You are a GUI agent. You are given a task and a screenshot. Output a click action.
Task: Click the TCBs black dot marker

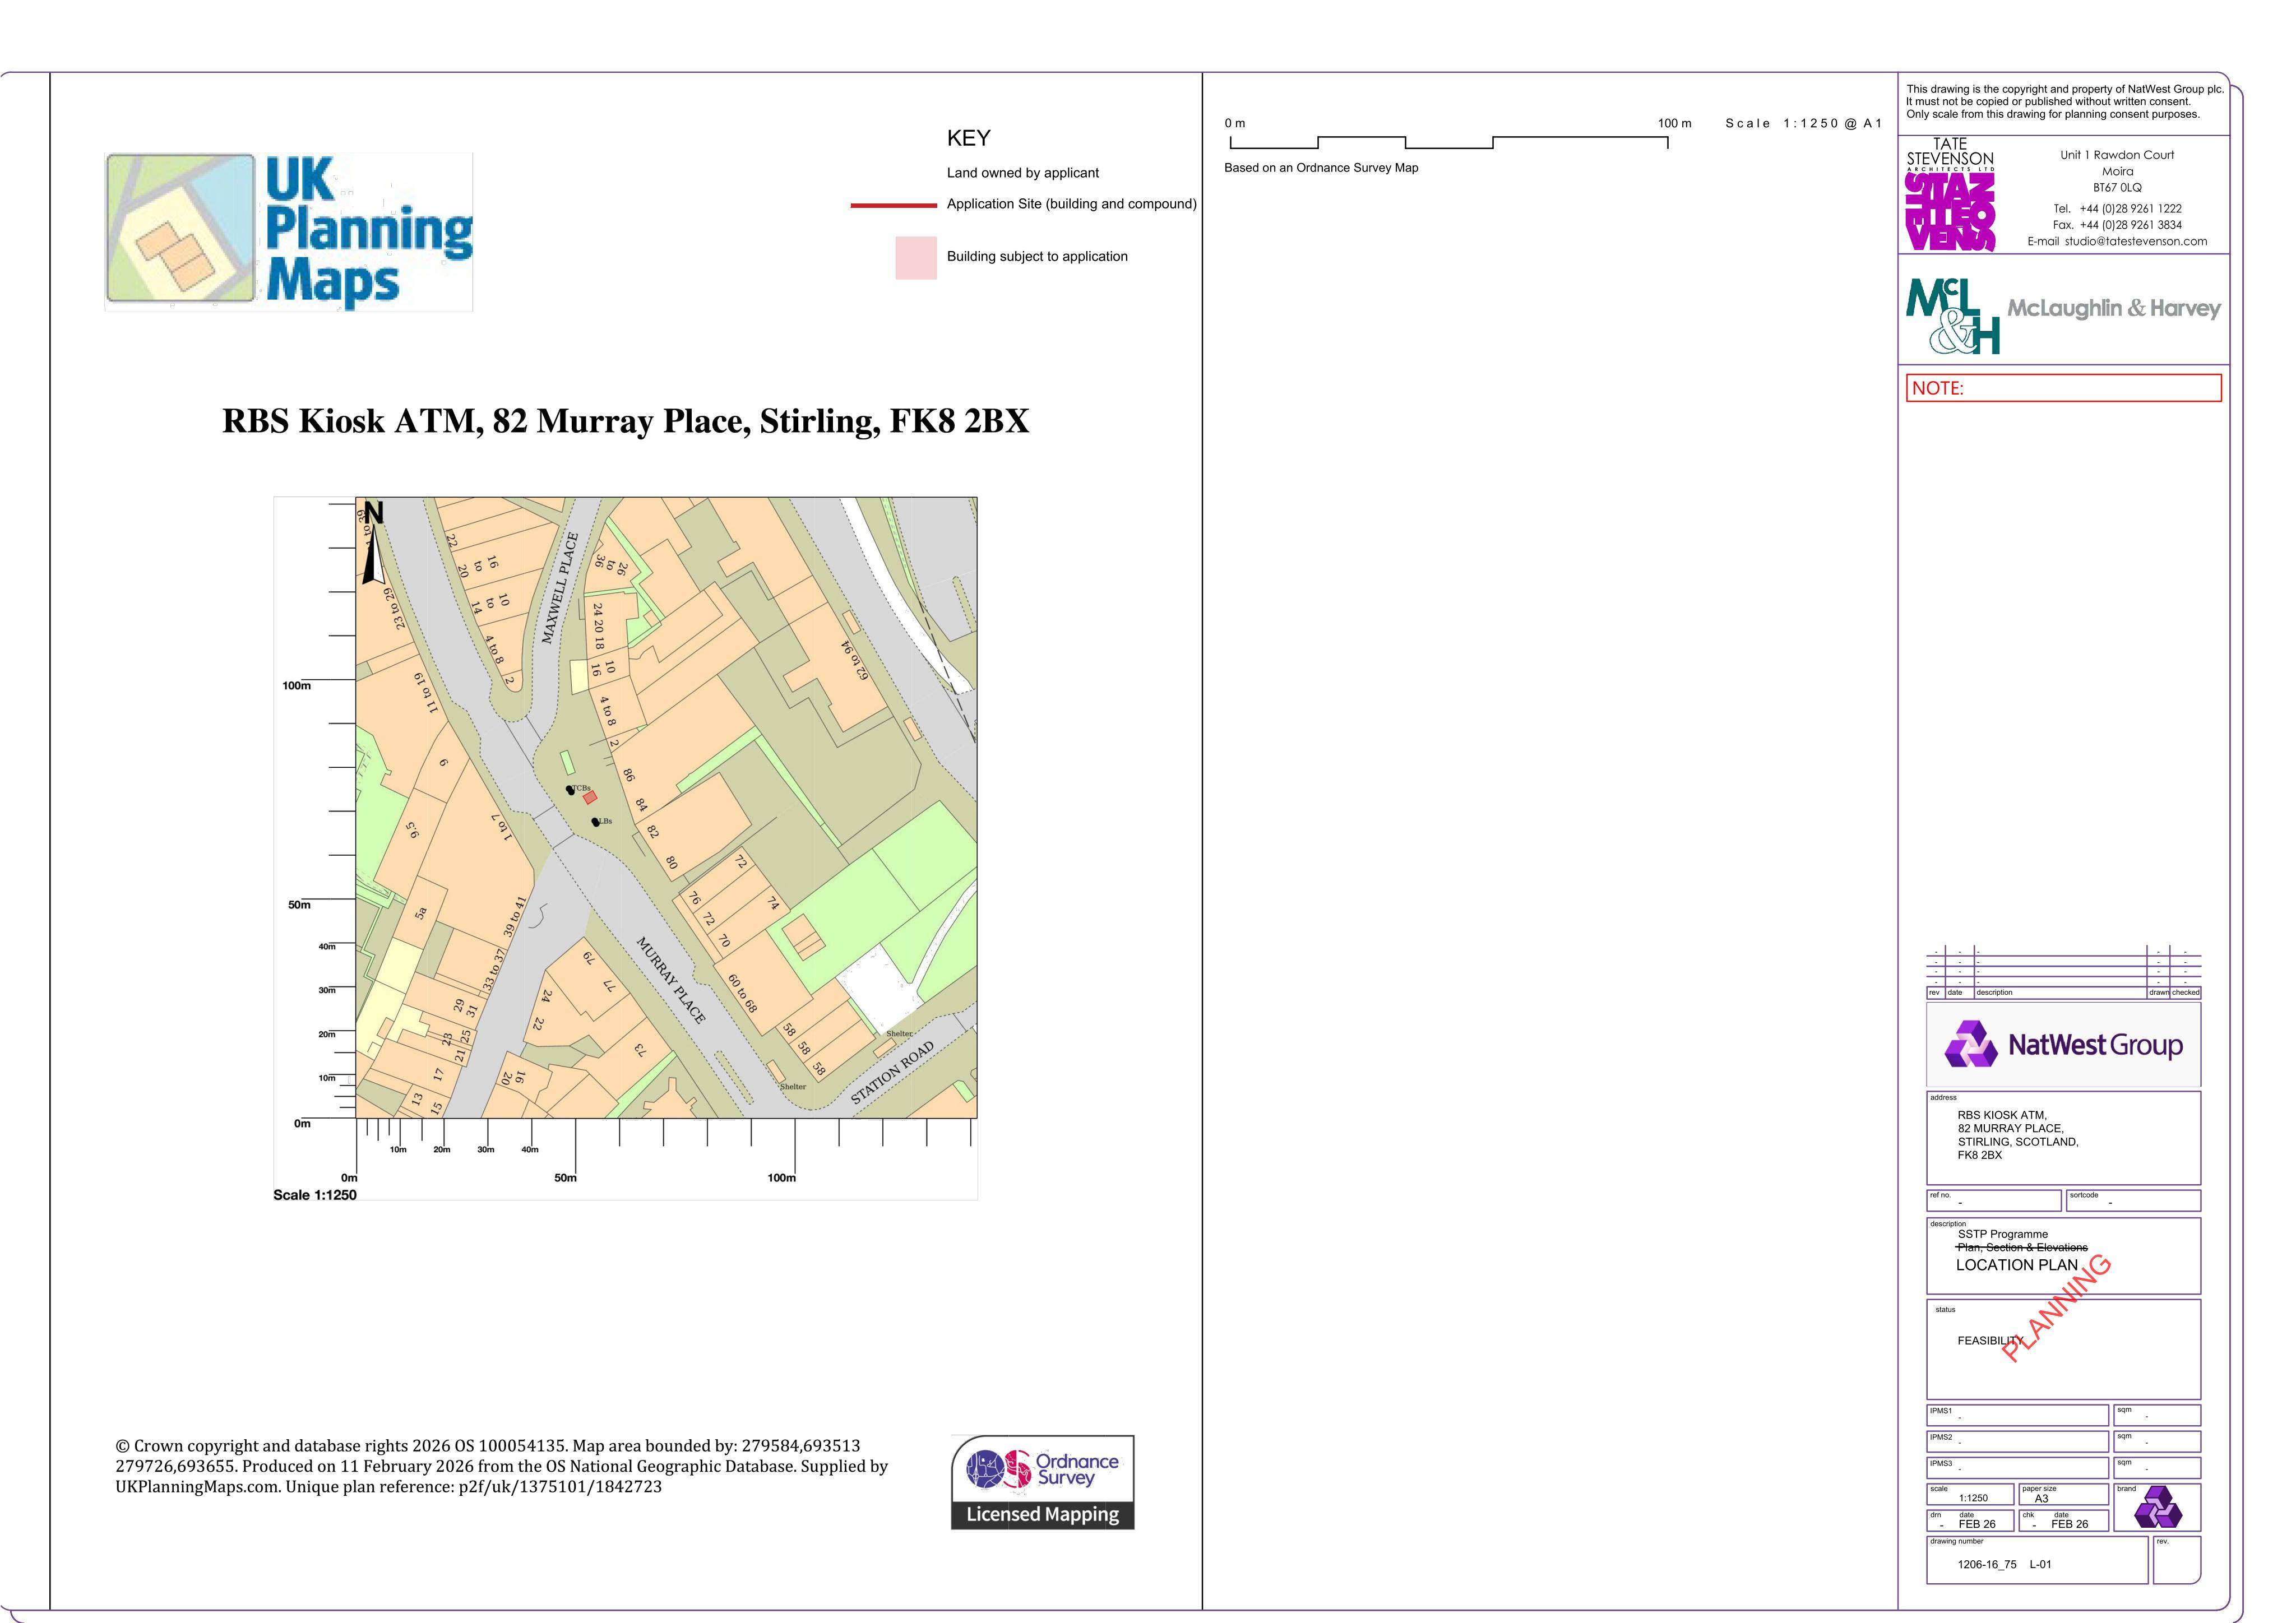[571, 790]
